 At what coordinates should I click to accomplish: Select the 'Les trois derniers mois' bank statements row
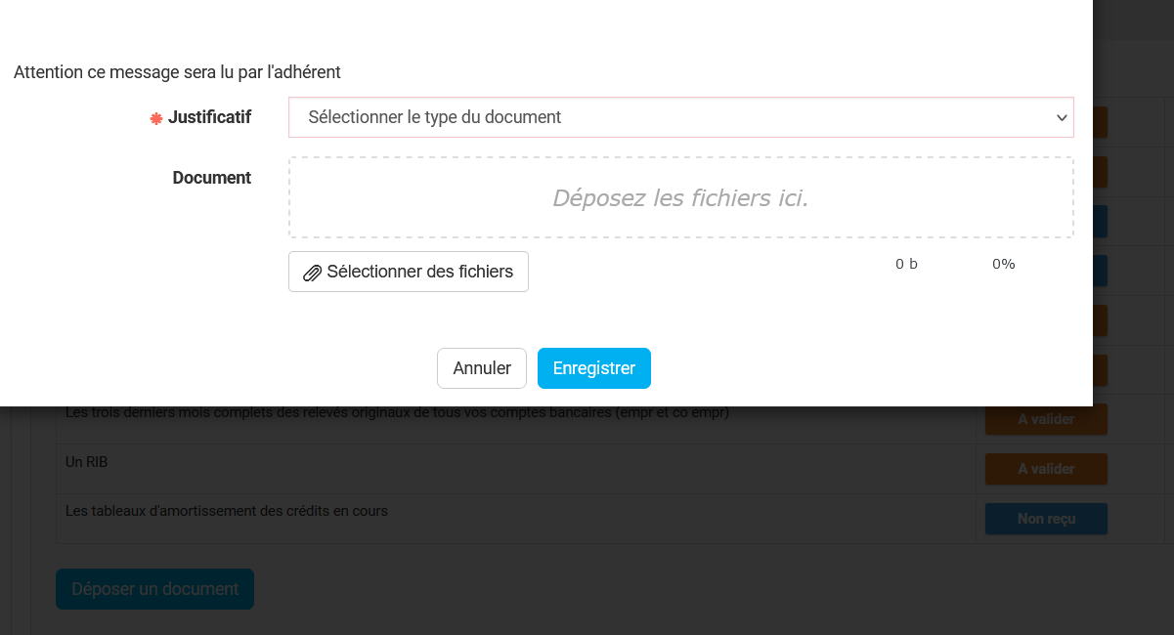(397, 413)
